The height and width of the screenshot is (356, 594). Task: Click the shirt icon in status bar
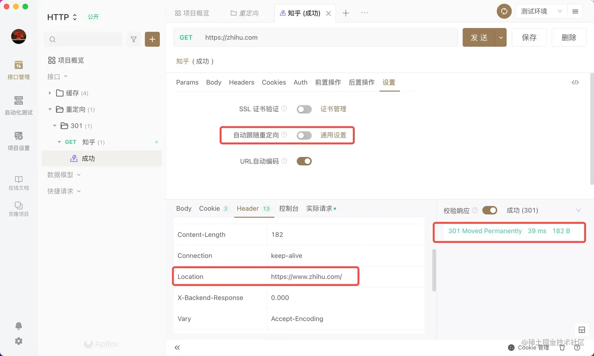[x=562, y=347]
